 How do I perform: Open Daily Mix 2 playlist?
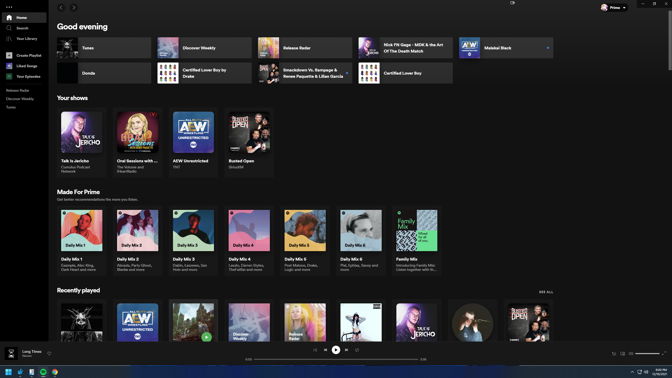point(138,241)
